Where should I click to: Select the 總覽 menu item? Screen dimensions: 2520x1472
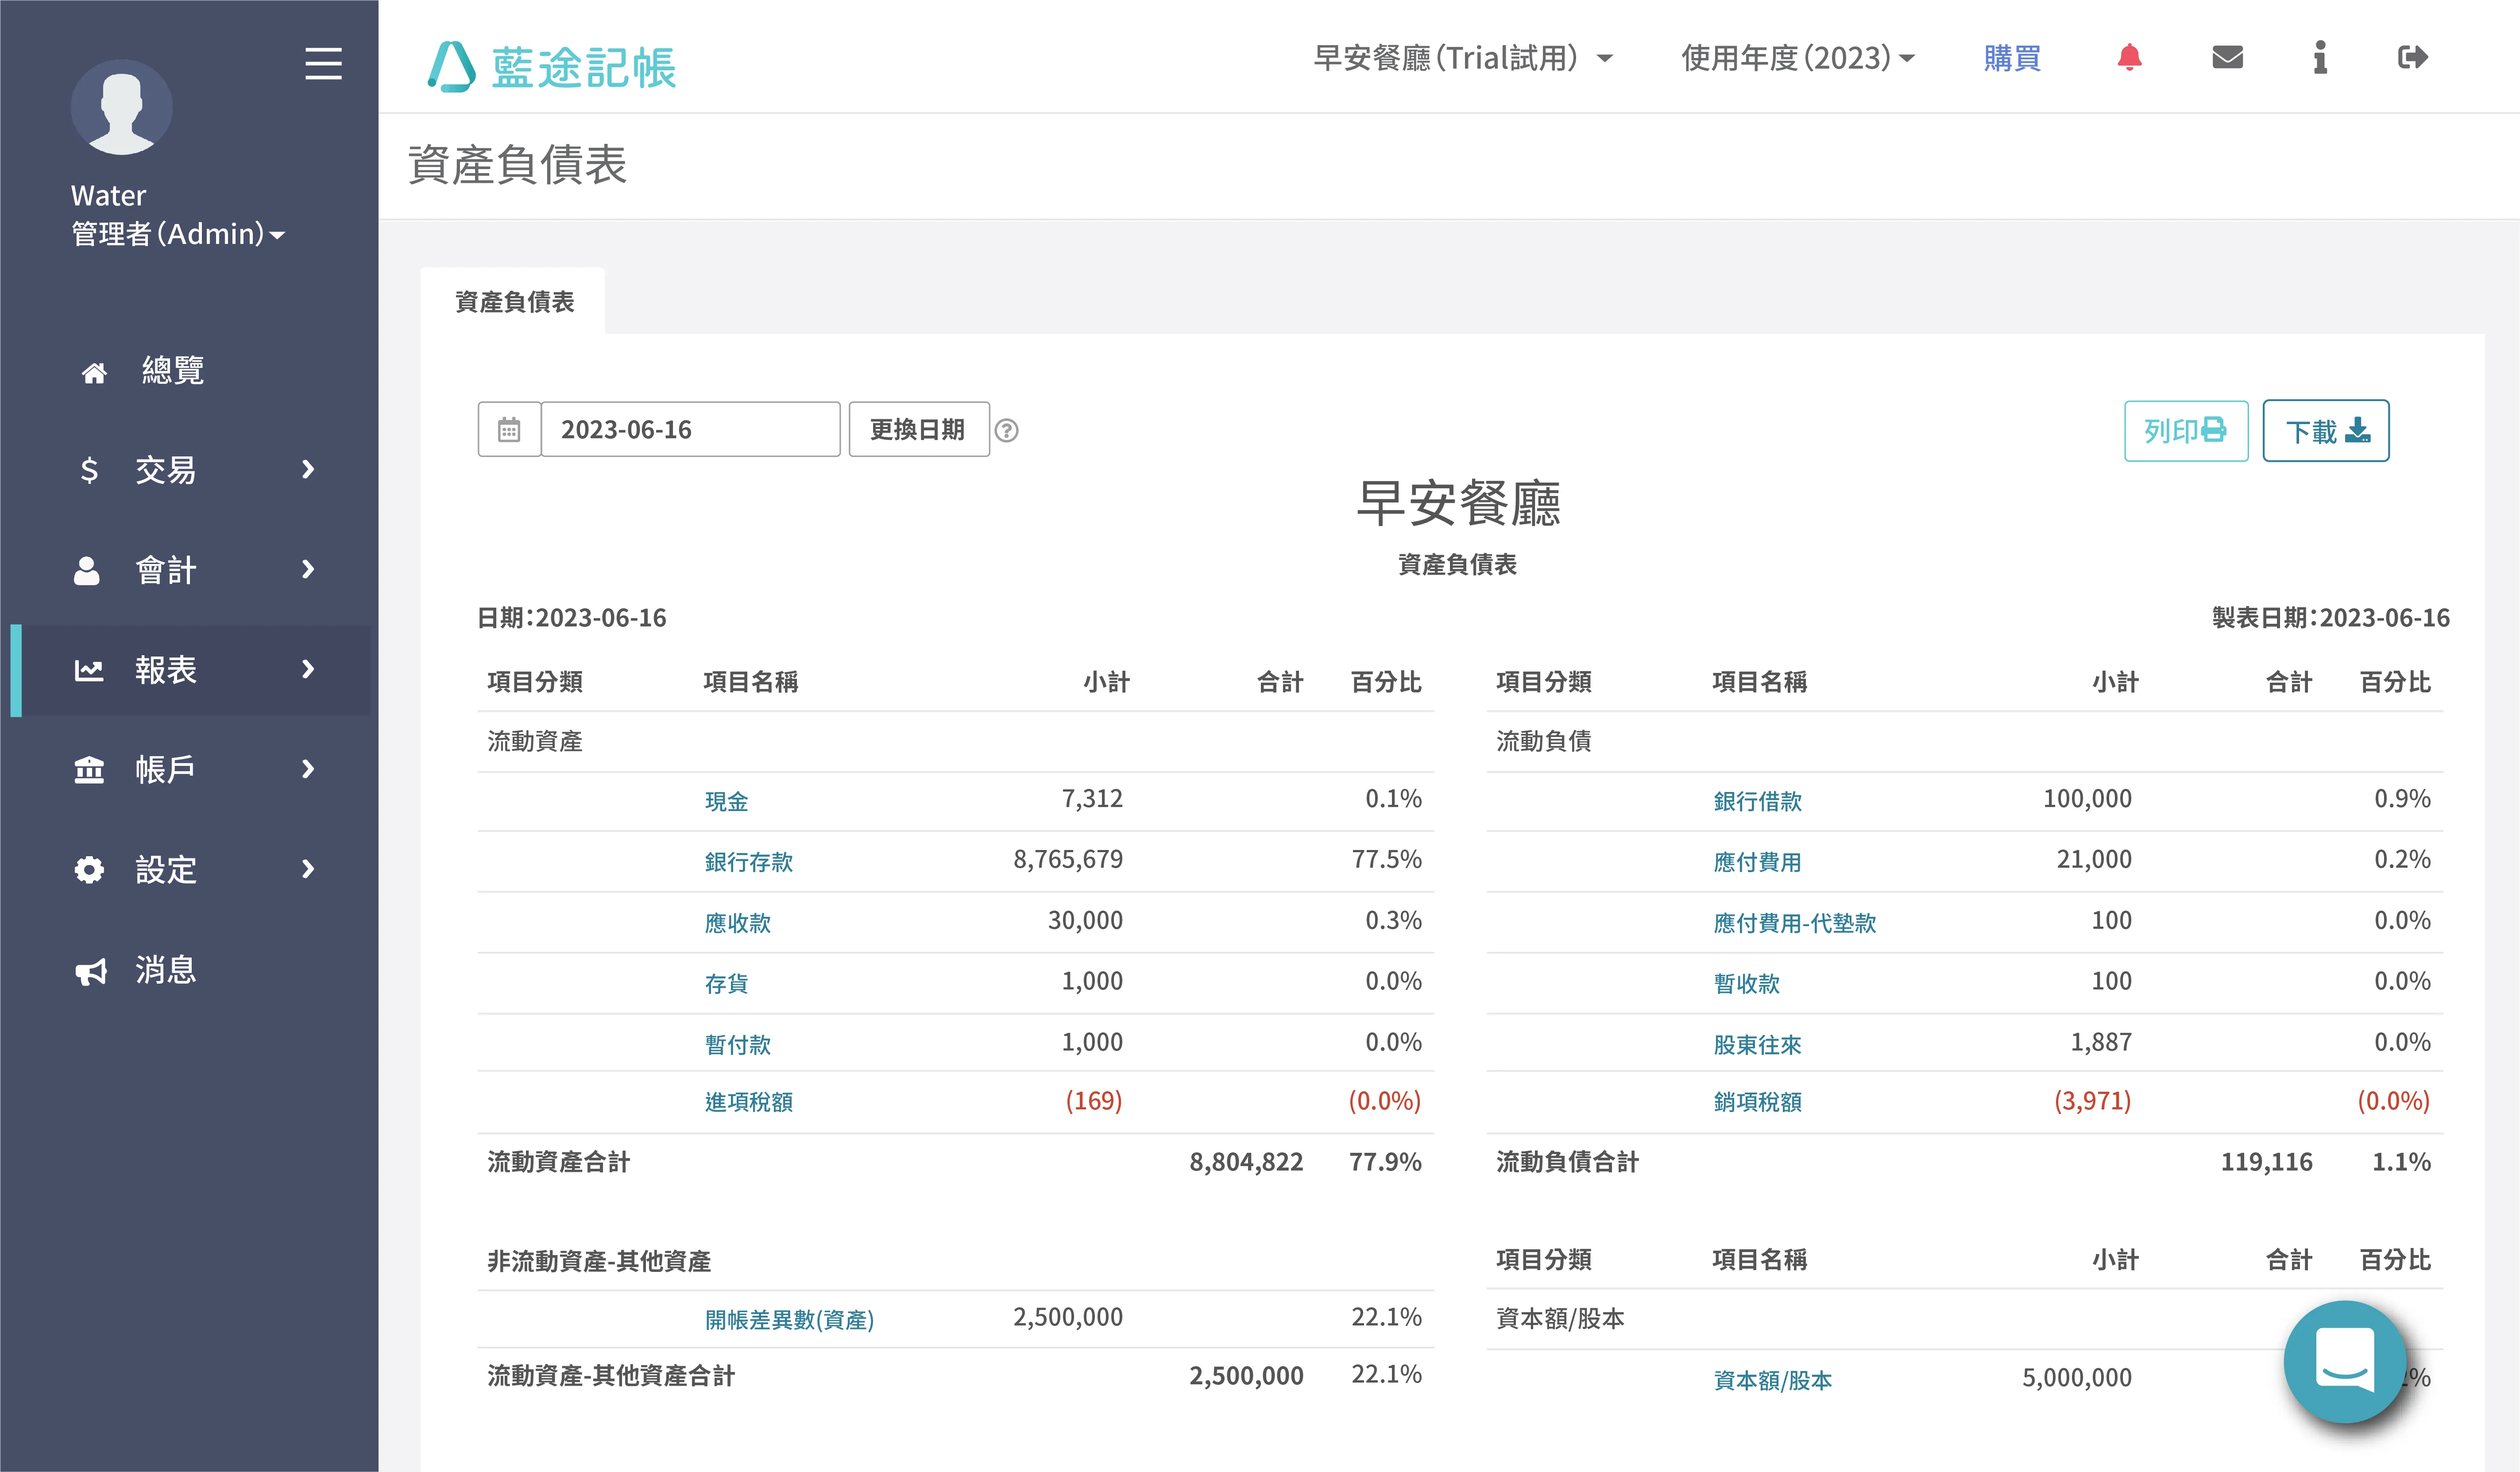[173, 371]
